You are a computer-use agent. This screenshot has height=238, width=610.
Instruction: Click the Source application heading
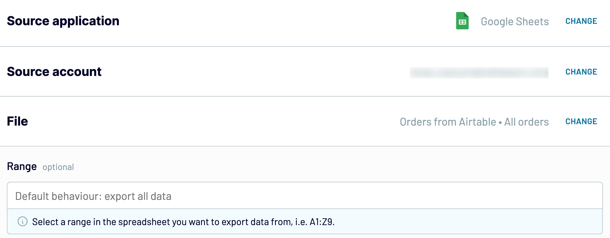[x=63, y=21]
